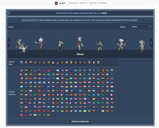Select the Mexico flag

tap(35, 99)
